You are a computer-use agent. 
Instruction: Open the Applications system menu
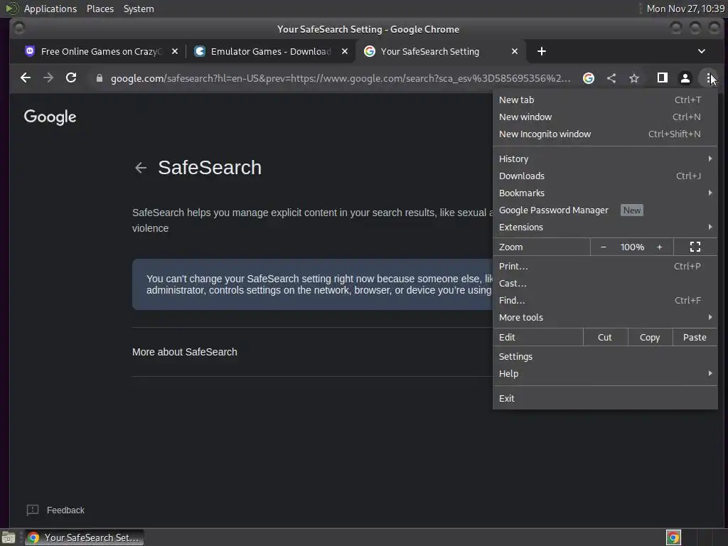coord(50,9)
